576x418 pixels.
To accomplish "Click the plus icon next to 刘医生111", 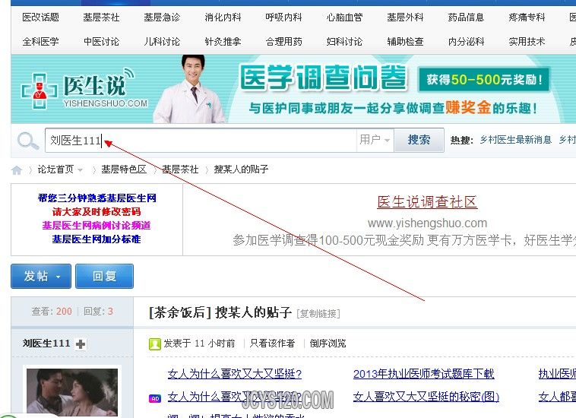I will coord(81,344).
